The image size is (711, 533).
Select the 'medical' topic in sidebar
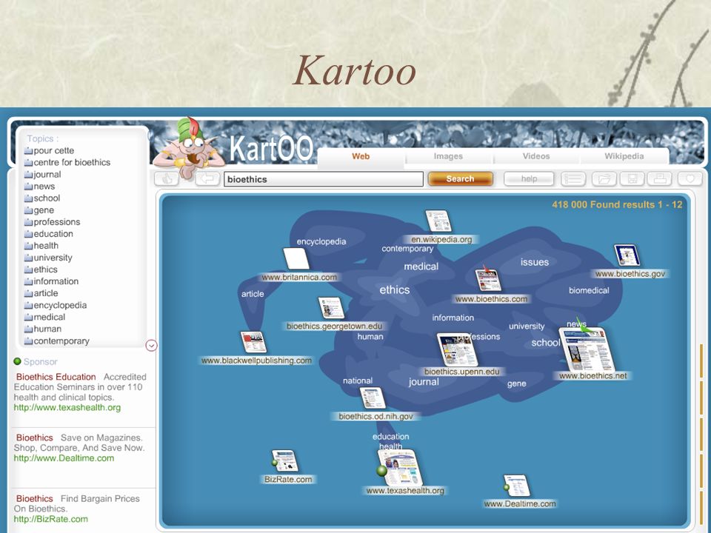coord(44,317)
